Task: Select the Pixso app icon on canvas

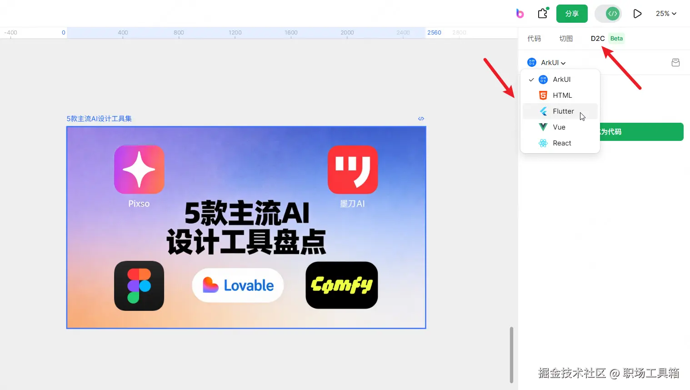Action: pos(139,170)
